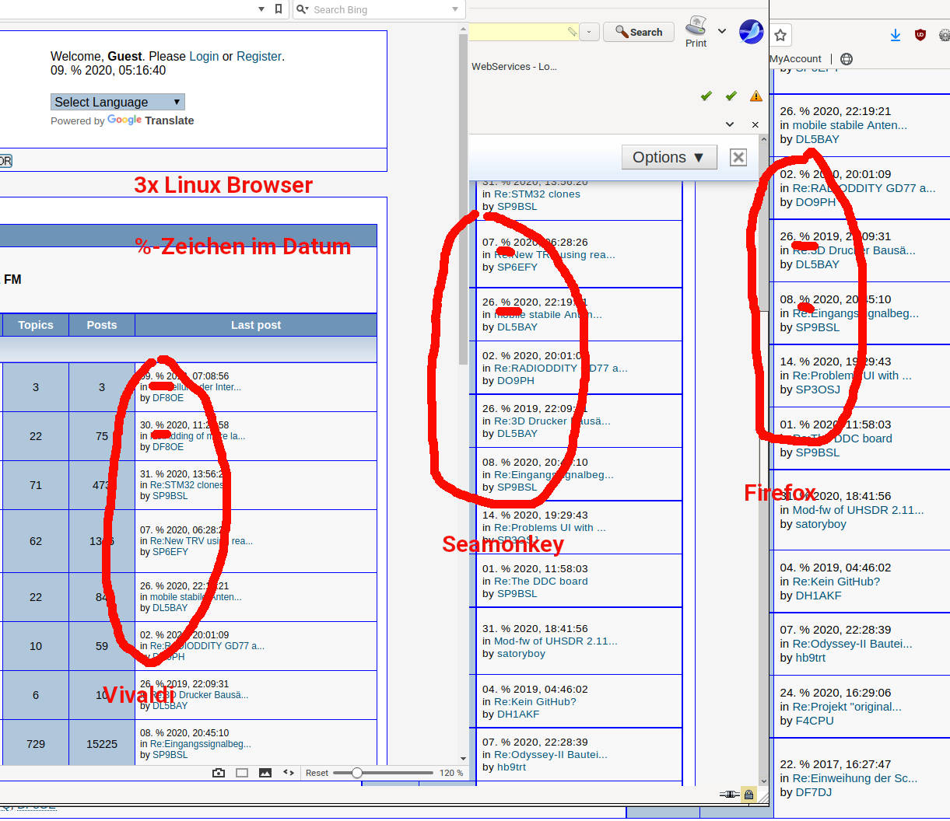Expand SeaMonkey URL bar history dropdown
This screenshot has height=821, width=950.
(x=589, y=32)
